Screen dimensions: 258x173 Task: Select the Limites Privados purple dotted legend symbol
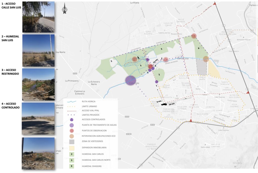(72, 115)
